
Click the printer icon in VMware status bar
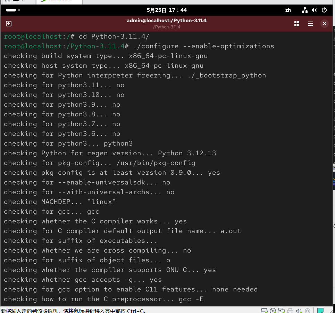pyautogui.click(x=290, y=311)
